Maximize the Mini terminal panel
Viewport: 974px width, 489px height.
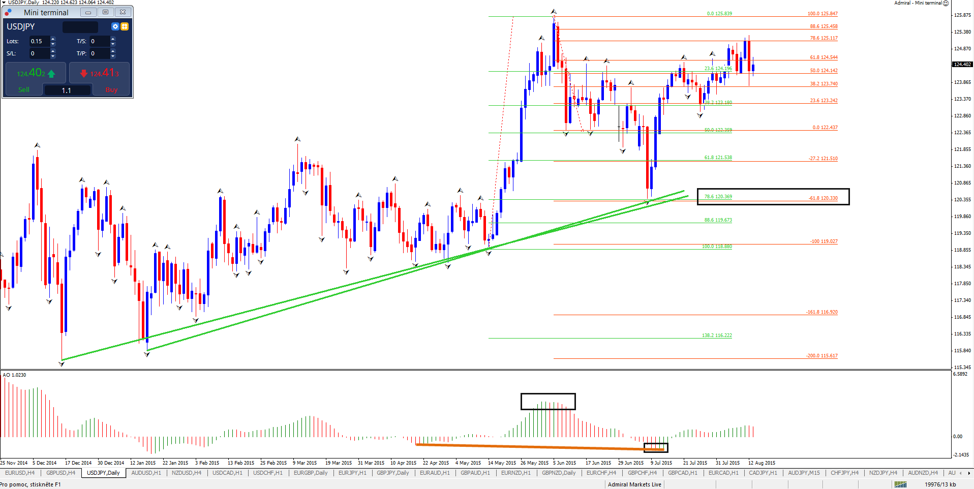tap(105, 12)
